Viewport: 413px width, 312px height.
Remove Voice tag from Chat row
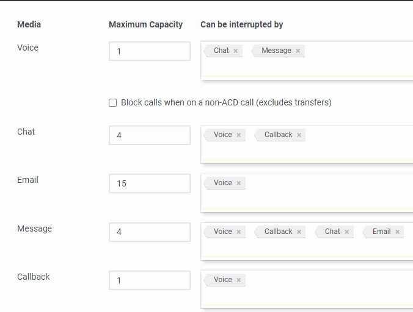click(x=238, y=135)
